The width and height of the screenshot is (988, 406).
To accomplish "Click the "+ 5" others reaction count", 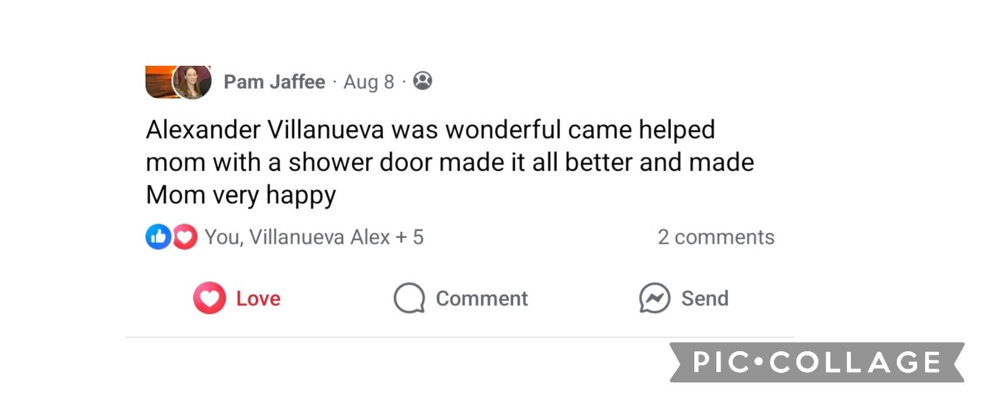I will click(x=409, y=237).
